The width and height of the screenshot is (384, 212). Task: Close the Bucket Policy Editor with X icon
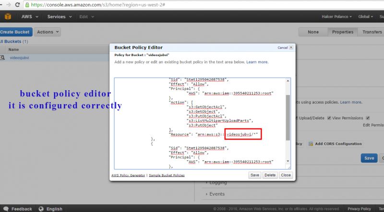tap(291, 47)
